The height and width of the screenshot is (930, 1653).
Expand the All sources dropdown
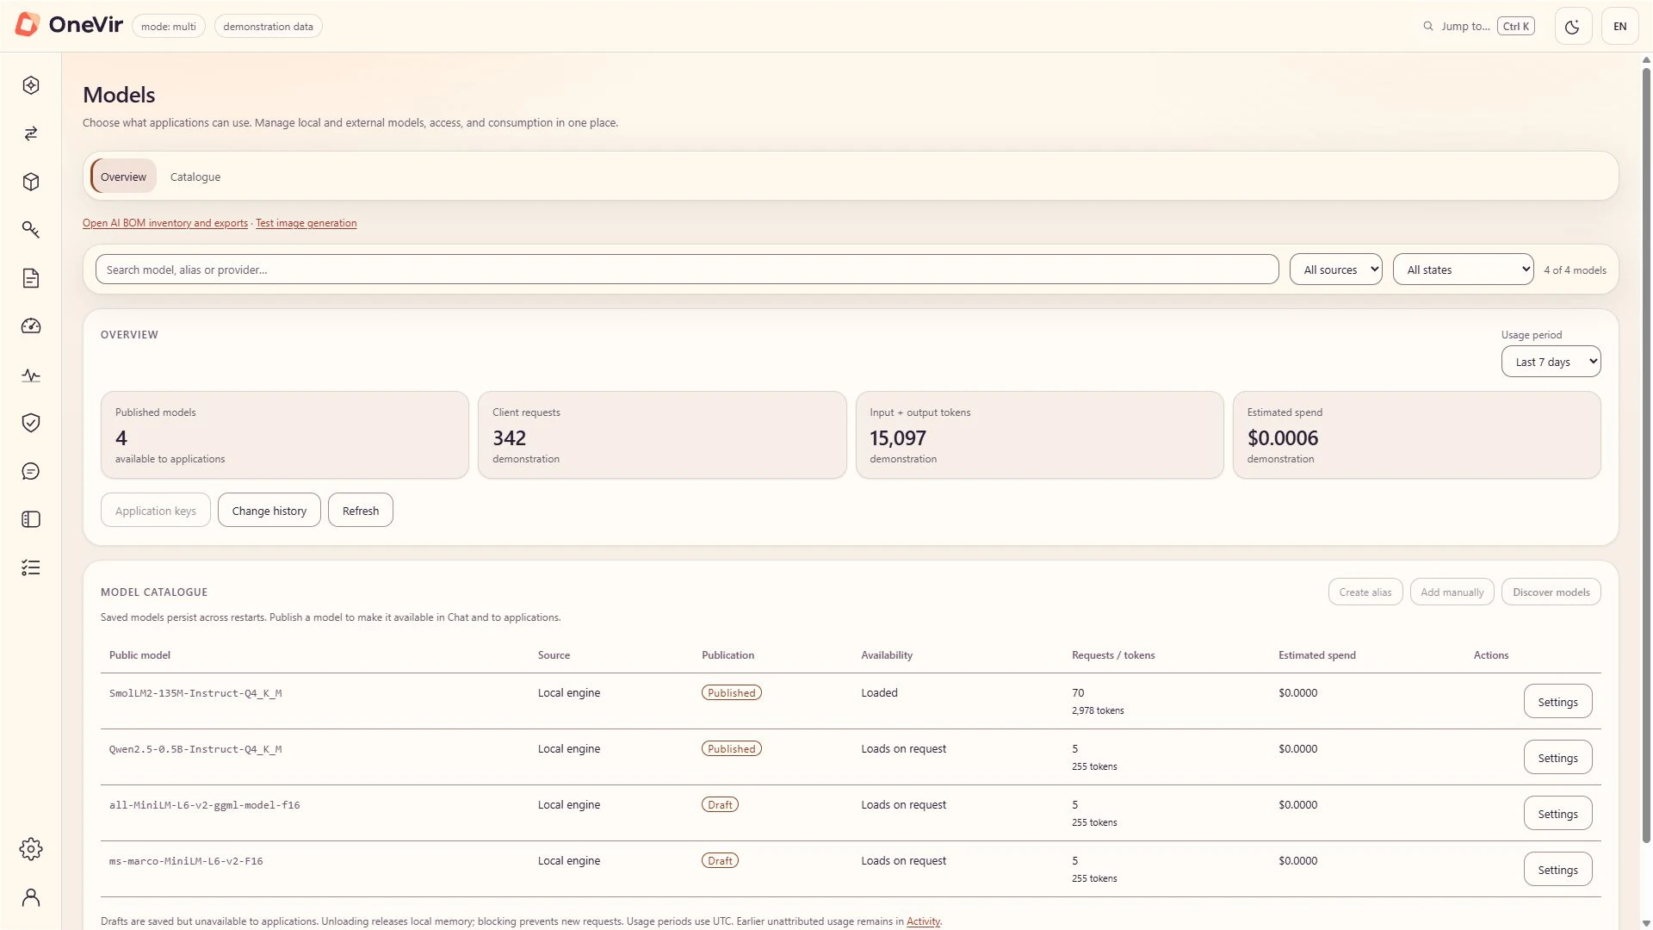[x=1336, y=270]
